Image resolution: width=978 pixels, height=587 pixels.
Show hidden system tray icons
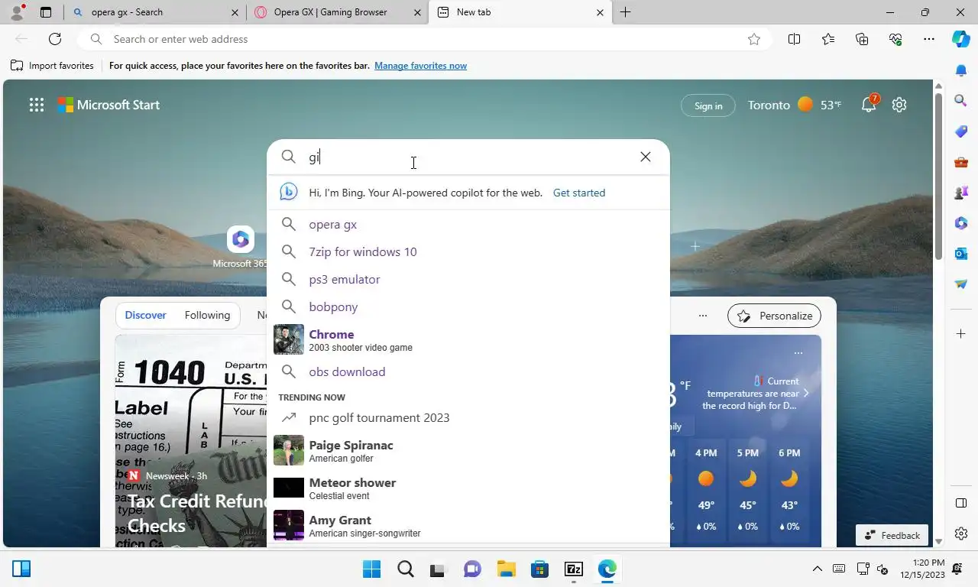coord(817,569)
